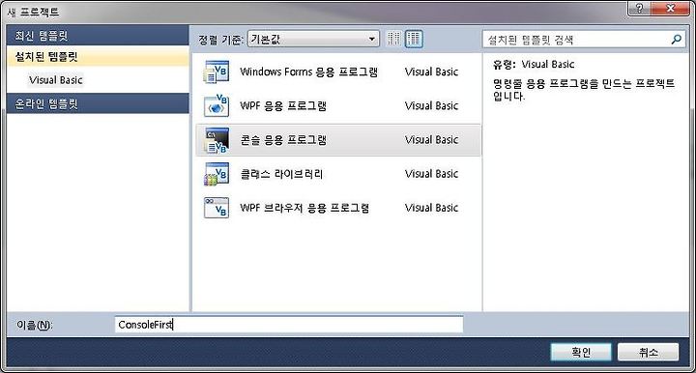Click the Windows Forms application template icon
Image resolution: width=696 pixels, height=373 pixels.
(217, 72)
